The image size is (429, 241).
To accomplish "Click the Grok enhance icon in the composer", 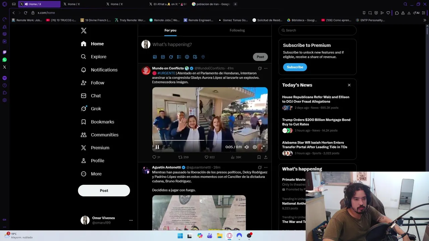I will (x=171, y=57).
